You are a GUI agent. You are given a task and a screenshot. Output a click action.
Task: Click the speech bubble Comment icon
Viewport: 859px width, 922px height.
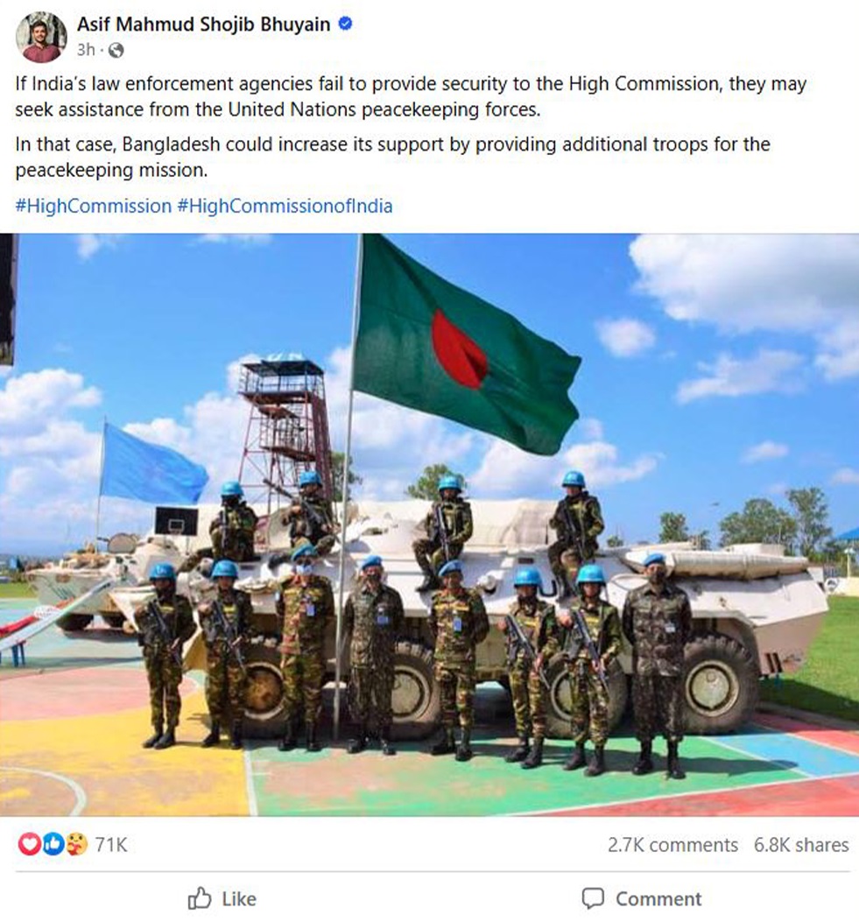pos(593,897)
